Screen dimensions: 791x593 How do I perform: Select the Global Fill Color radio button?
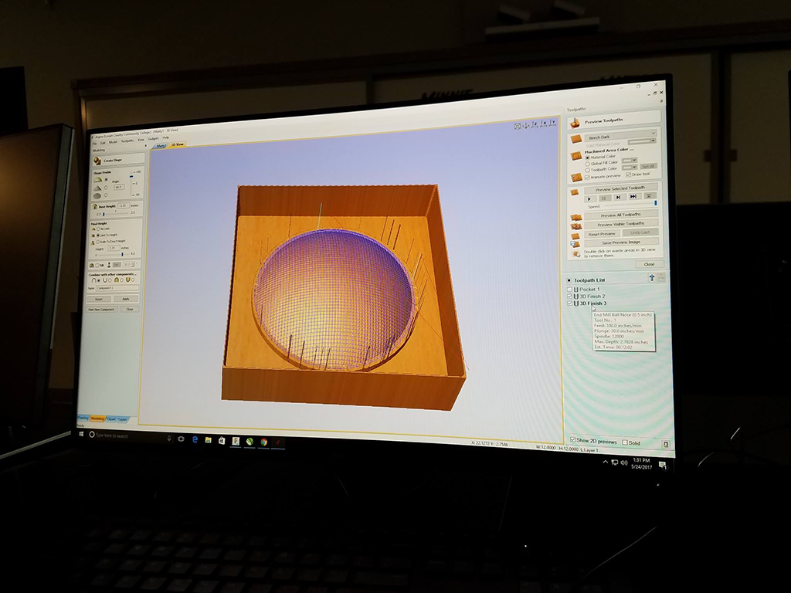(587, 164)
